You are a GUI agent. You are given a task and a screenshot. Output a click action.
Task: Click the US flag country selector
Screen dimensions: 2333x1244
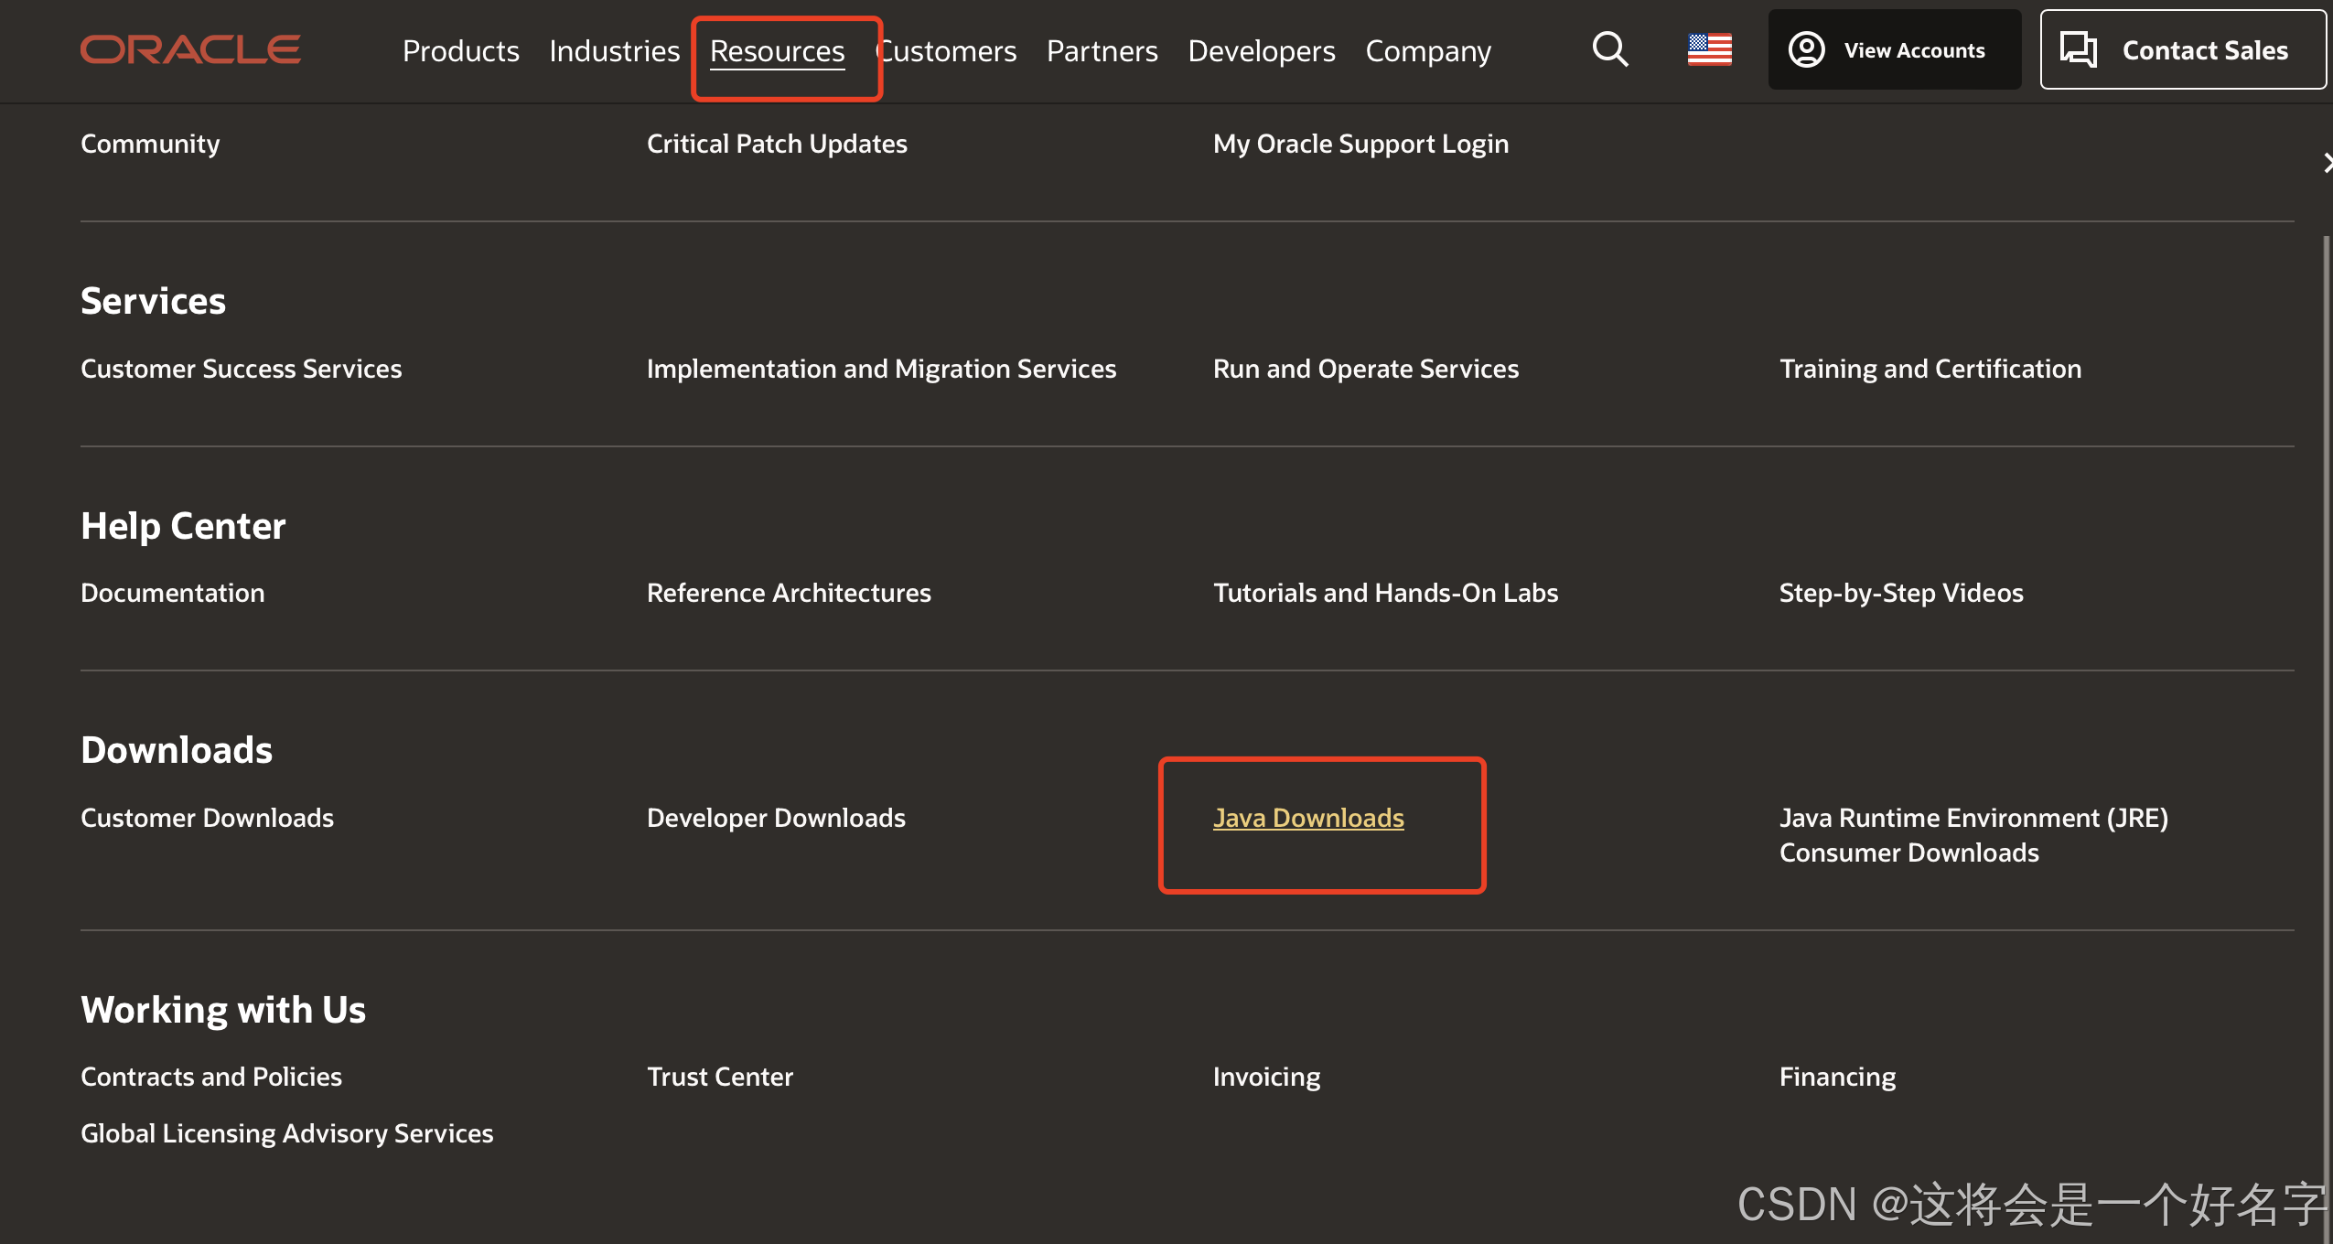click(1709, 49)
